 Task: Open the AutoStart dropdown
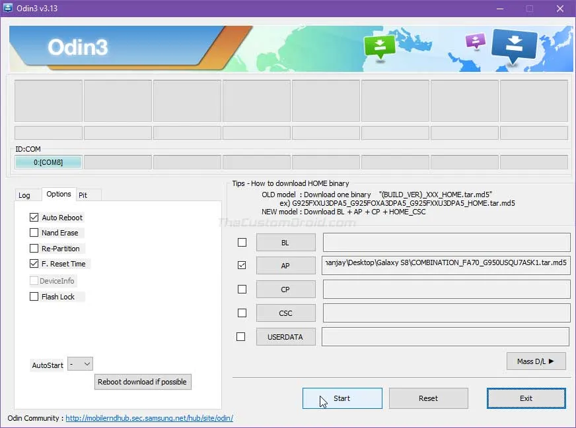point(81,364)
